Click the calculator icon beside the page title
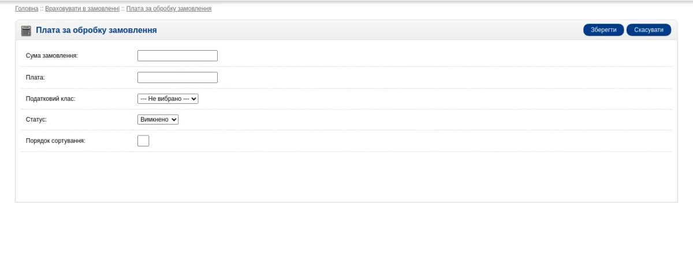Image resolution: width=693 pixels, height=275 pixels. [x=26, y=31]
